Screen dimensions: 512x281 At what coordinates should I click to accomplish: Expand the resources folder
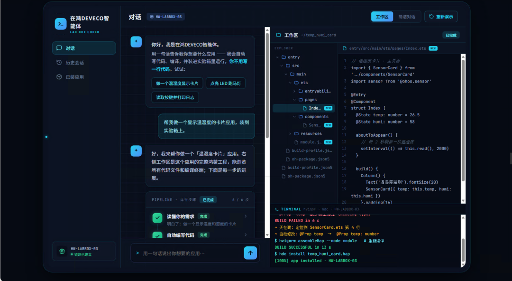click(290, 133)
